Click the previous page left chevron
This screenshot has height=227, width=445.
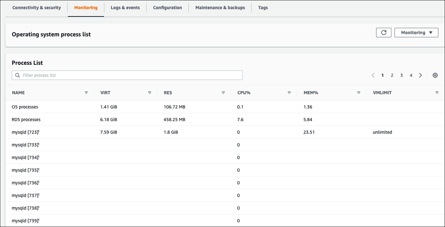[x=373, y=76]
